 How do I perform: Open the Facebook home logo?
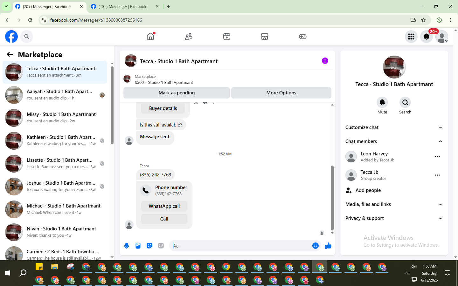point(11,37)
